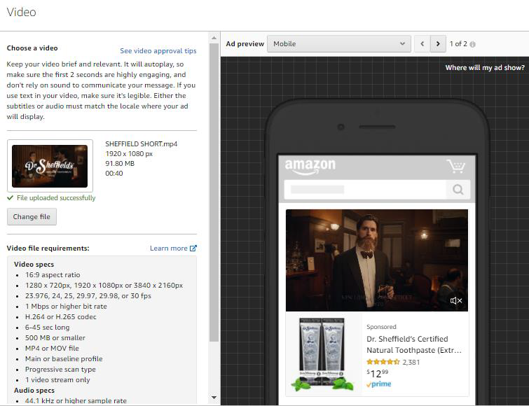Click the 500 MB or smaller requirement

pos(55,337)
